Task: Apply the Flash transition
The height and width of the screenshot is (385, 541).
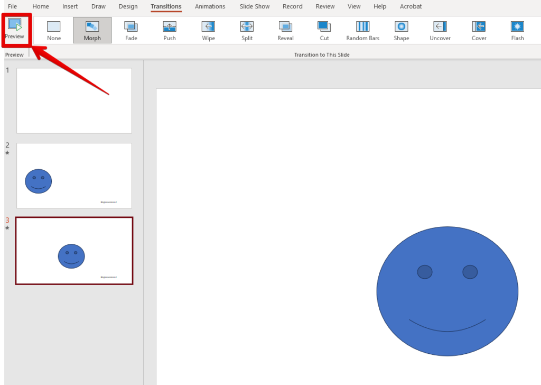Action: click(517, 30)
